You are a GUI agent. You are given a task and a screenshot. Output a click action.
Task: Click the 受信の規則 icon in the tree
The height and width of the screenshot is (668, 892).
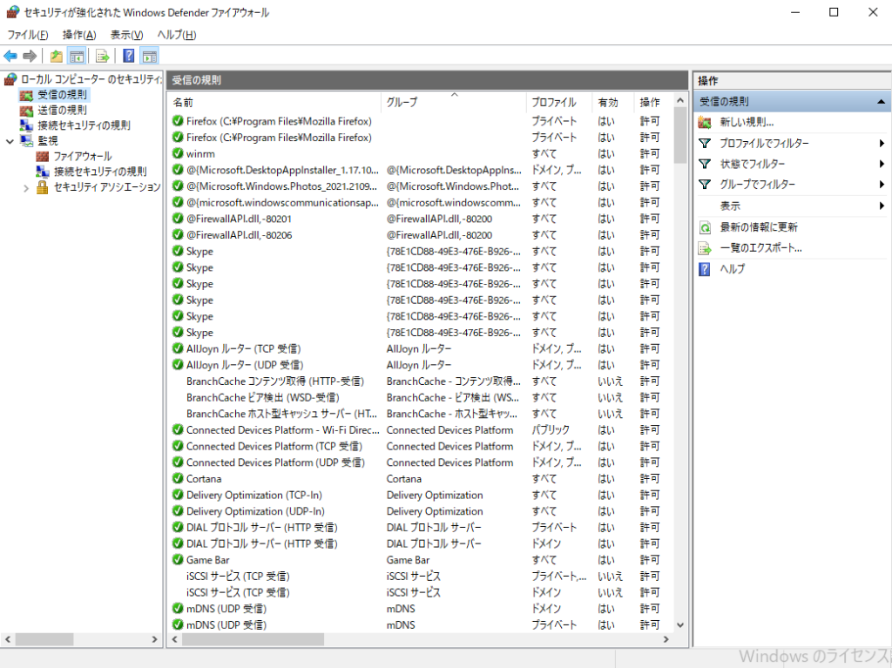[26, 95]
